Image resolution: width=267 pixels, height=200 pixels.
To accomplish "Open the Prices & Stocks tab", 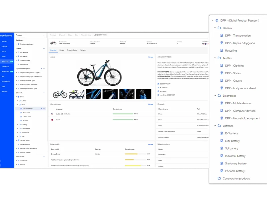I will click(x=72, y=50).
